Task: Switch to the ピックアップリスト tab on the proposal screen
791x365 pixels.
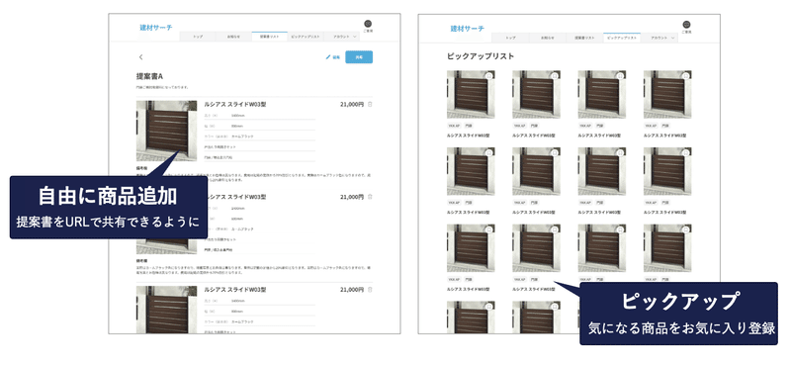Action: point(306,37)
